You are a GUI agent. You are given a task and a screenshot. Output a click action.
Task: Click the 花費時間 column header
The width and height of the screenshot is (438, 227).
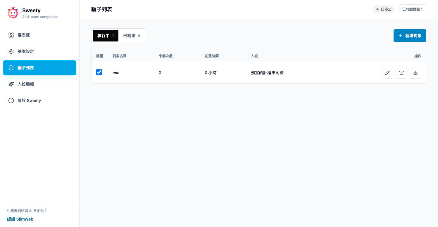212,56
